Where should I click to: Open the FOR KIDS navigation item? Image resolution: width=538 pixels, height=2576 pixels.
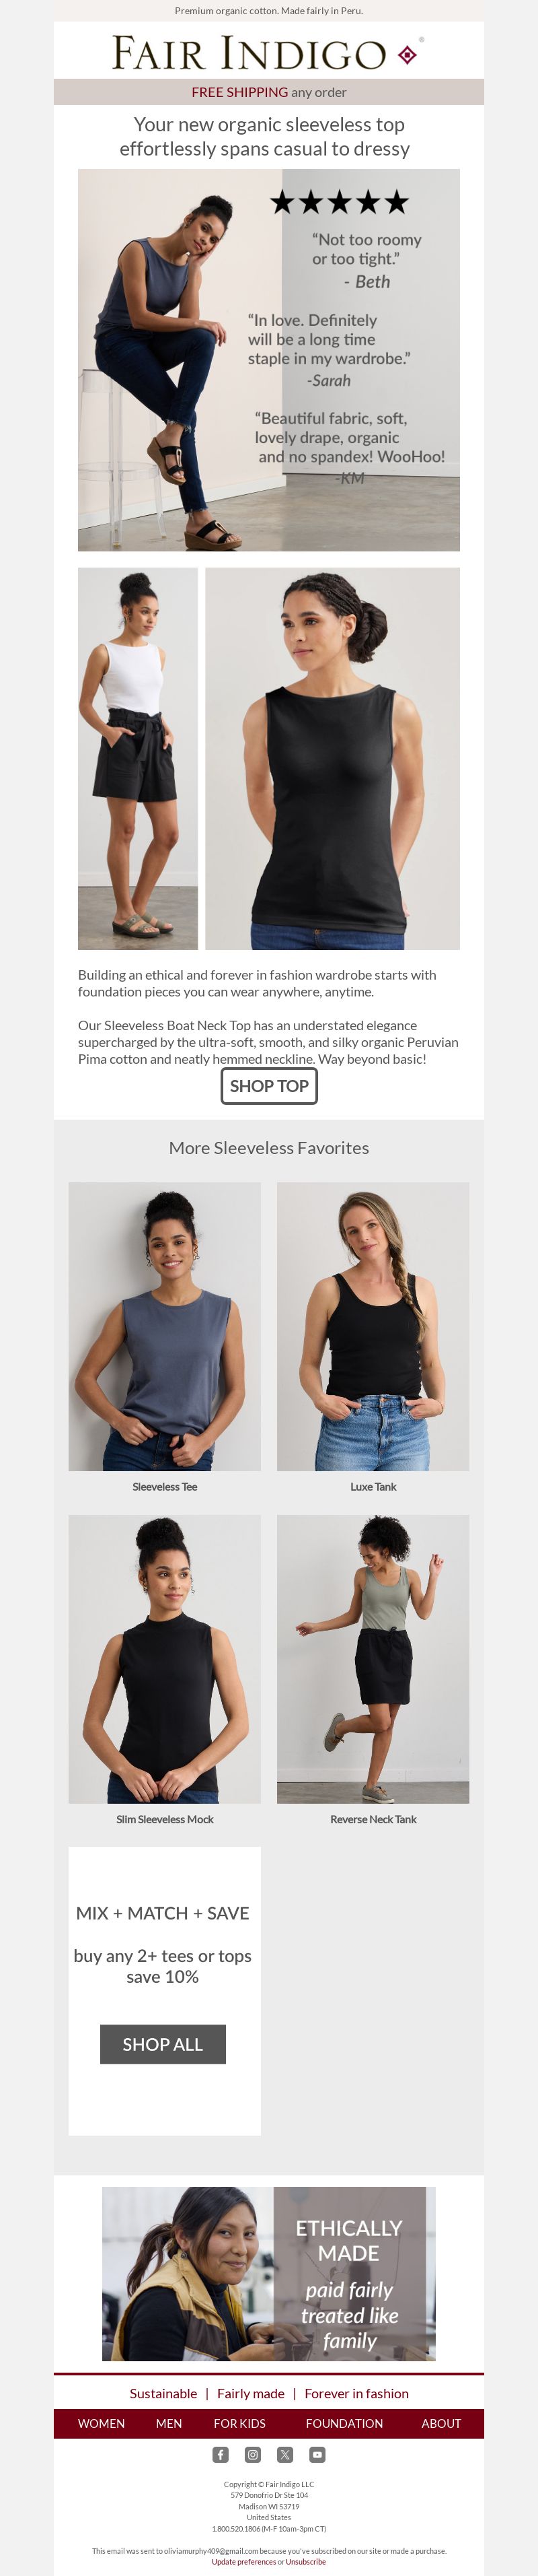pos(239,2423)
